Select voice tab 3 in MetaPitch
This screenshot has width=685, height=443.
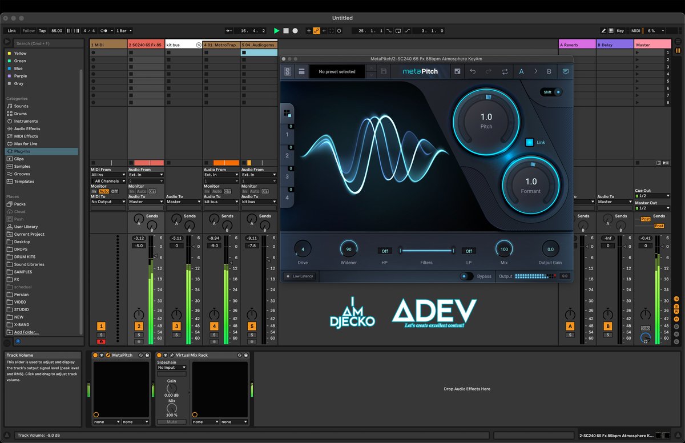click(287, 176)
